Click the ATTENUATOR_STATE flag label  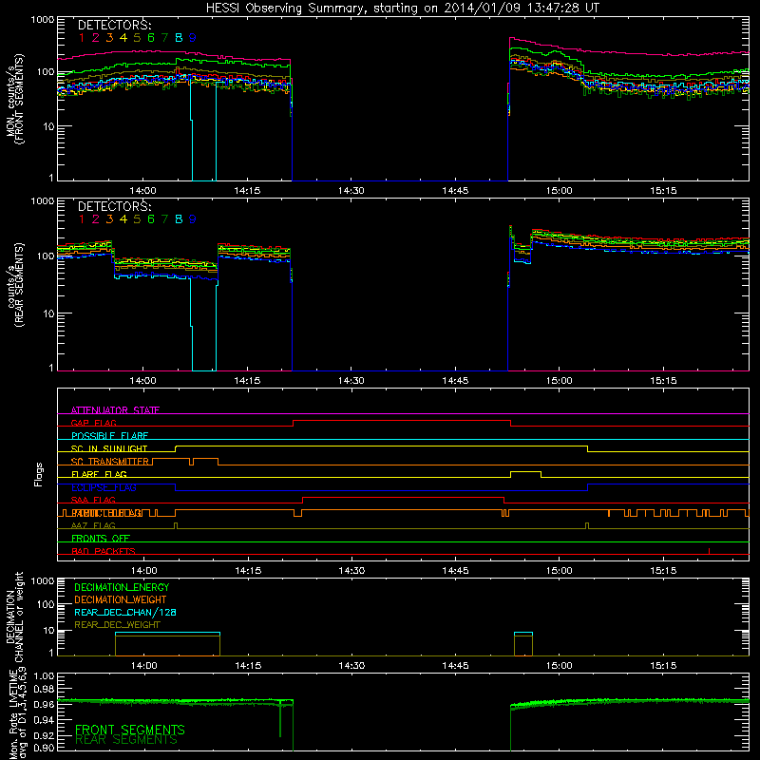pos(115,410)
